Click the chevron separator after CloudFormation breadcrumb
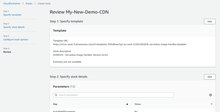The height and width of the screenshot is (112, 220). click(23, 3)
